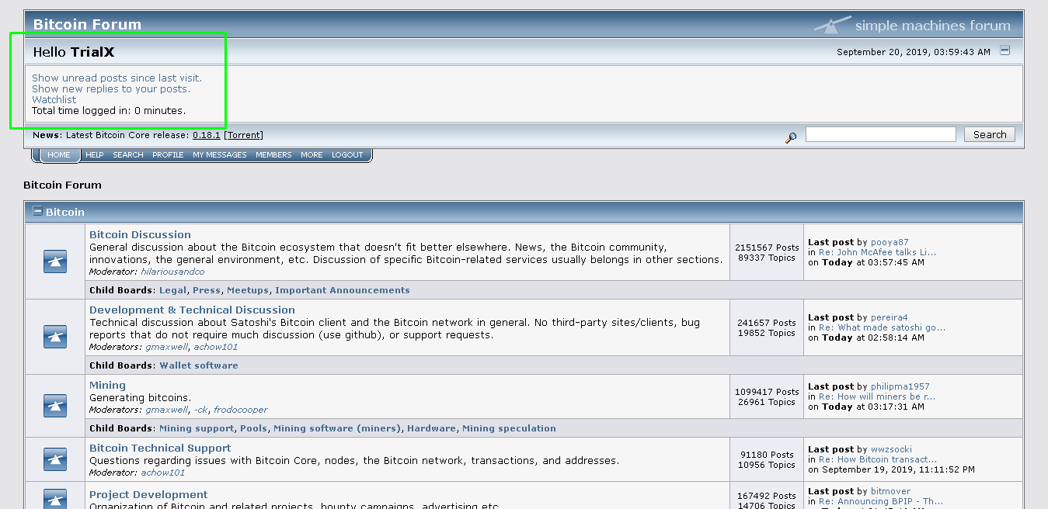Open the Mining speculation child board
The image size is (1048, 509).
(x=509, y=428)
